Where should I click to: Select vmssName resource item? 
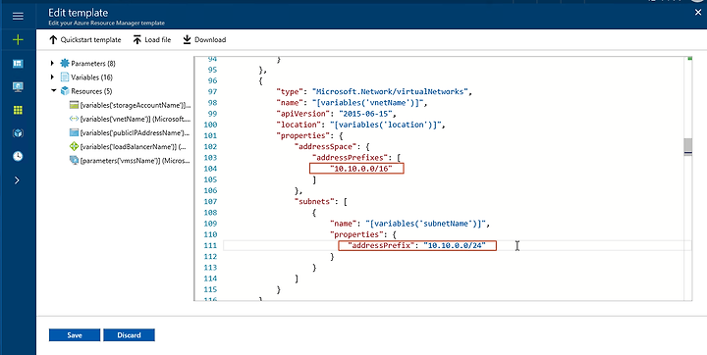point(136,161)
